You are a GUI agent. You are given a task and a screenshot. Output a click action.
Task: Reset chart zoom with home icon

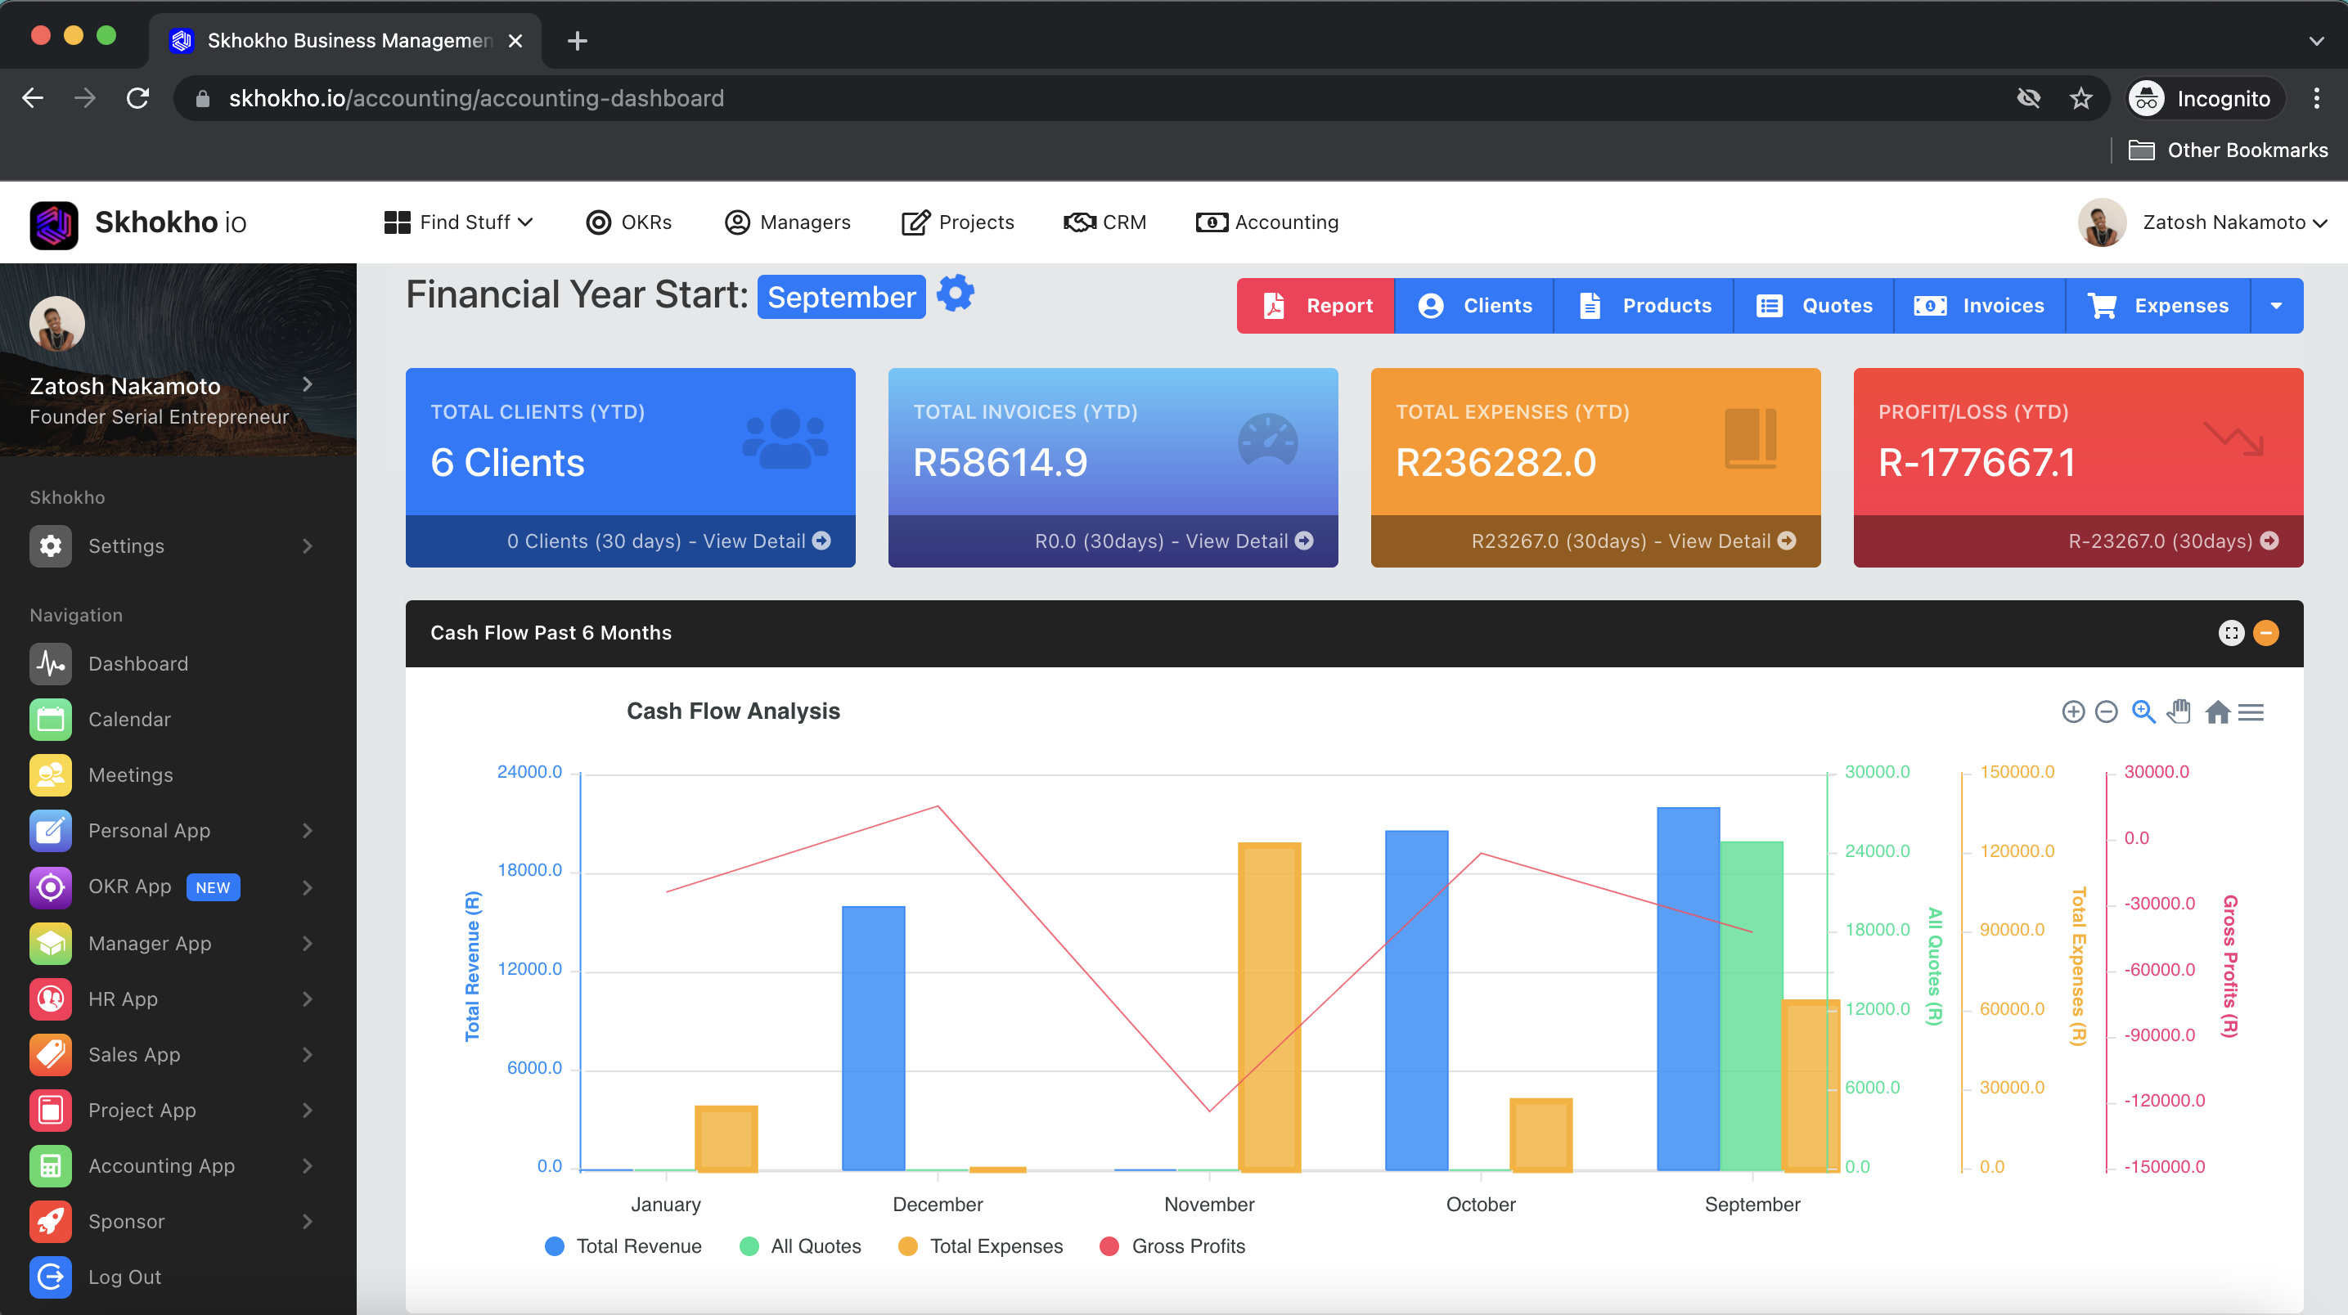[x=2217, y=711]
